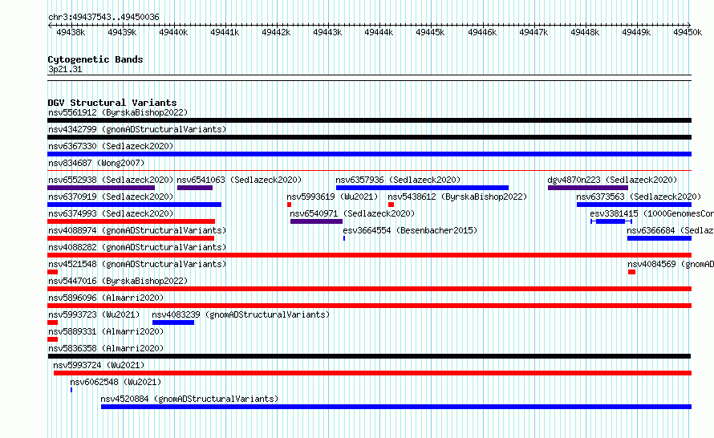Select the black bar under nsv5561912
714x438 pixels.
[369, 120]
